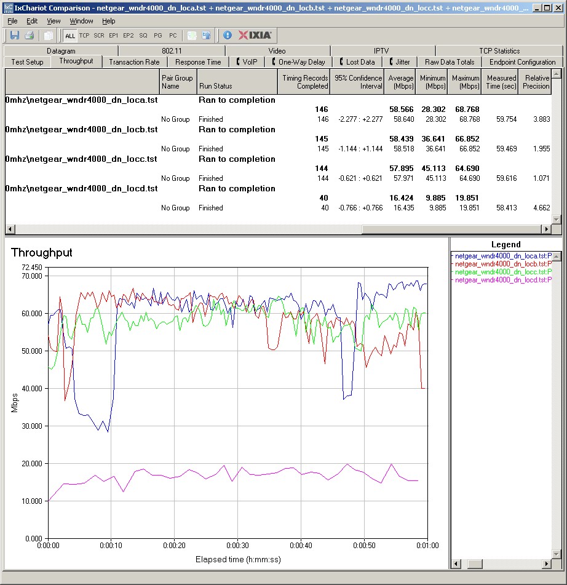Click the average value 58.566 cell
The height and width of the screenshot is (585, 567).
pos(402,109)
